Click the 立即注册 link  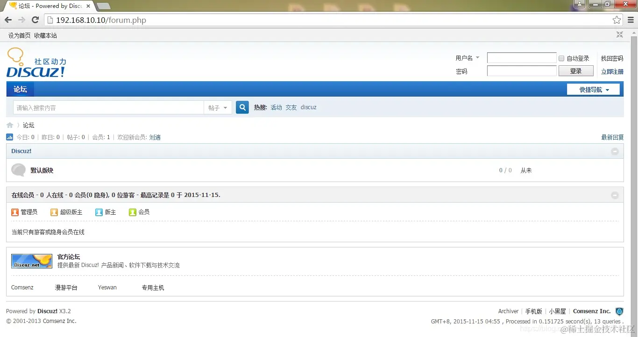click(612, 71)
